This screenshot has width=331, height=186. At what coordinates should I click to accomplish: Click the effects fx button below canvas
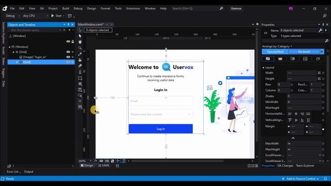pyautogui.click(x=96, y=161)
